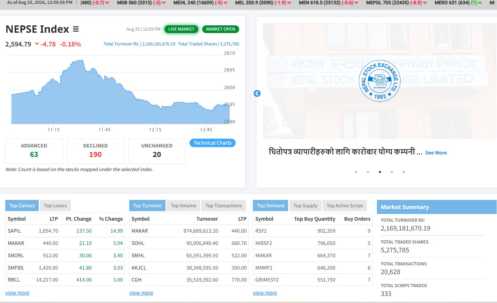
Task: Click SOHL symbol in Top Turnover
Action: pyautogui.click(x=138, y=243)
